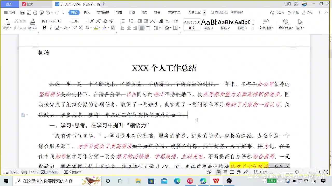Clear formatting with the eraser icon
Image resolution: width=332 pixels, height=186 pixels.
pyautogui.click(x=105, y=21)
